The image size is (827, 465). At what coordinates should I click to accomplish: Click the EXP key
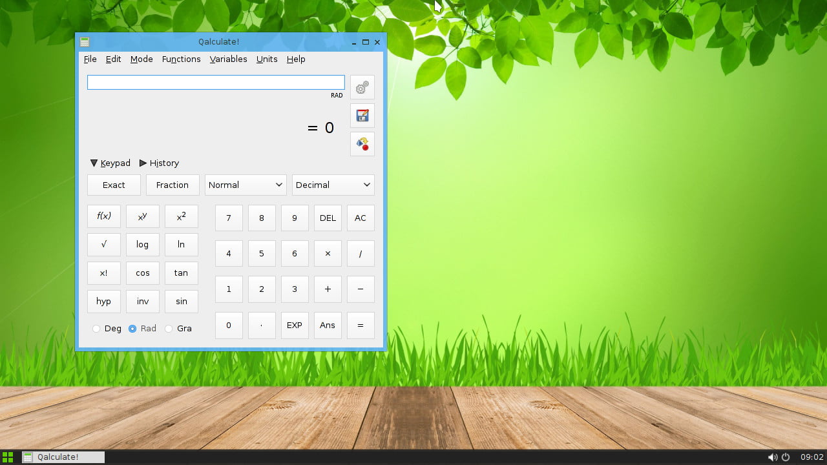coord(295,325)
